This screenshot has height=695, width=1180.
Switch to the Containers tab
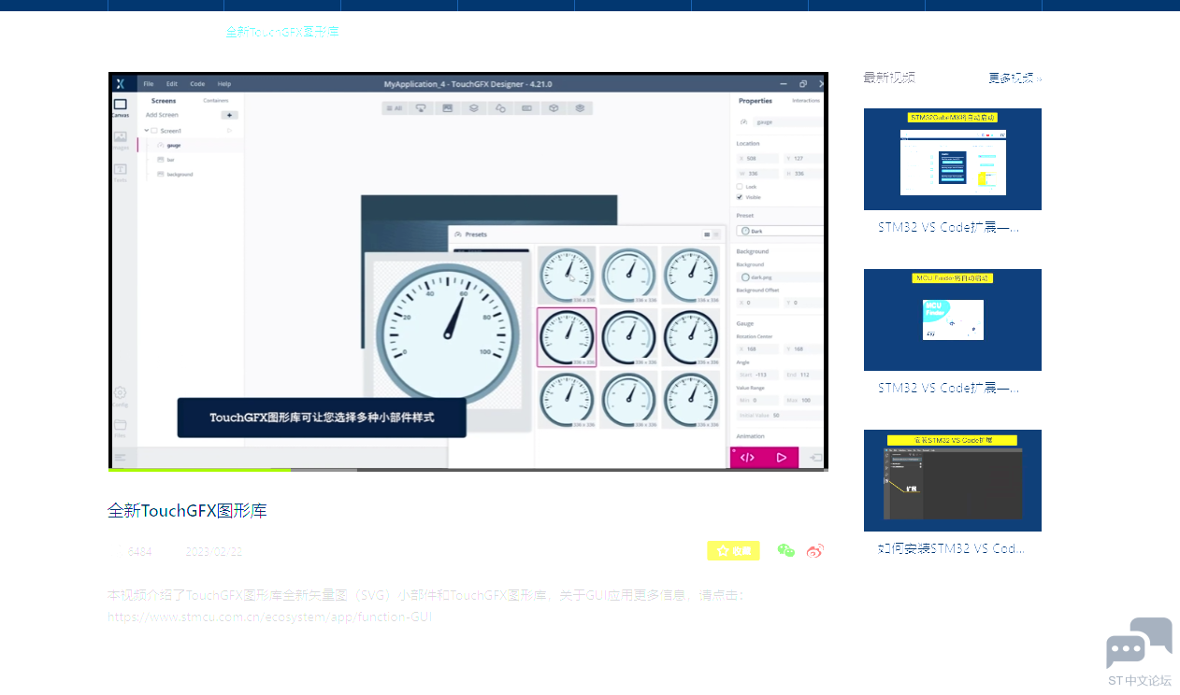pos(216,101)
